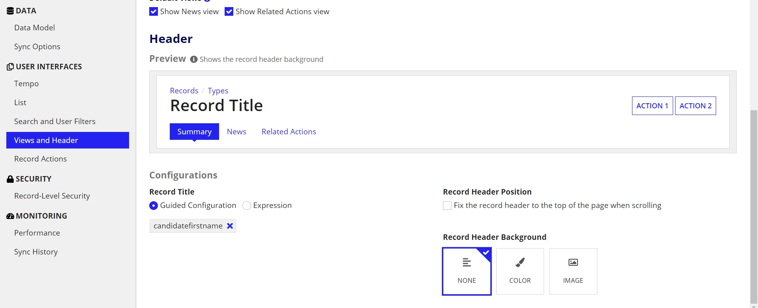Image resolution: width=758 pixels, height=308 pixels.
Task: Enable fix record header to top checkbox
Action: [x=447, y=206]
